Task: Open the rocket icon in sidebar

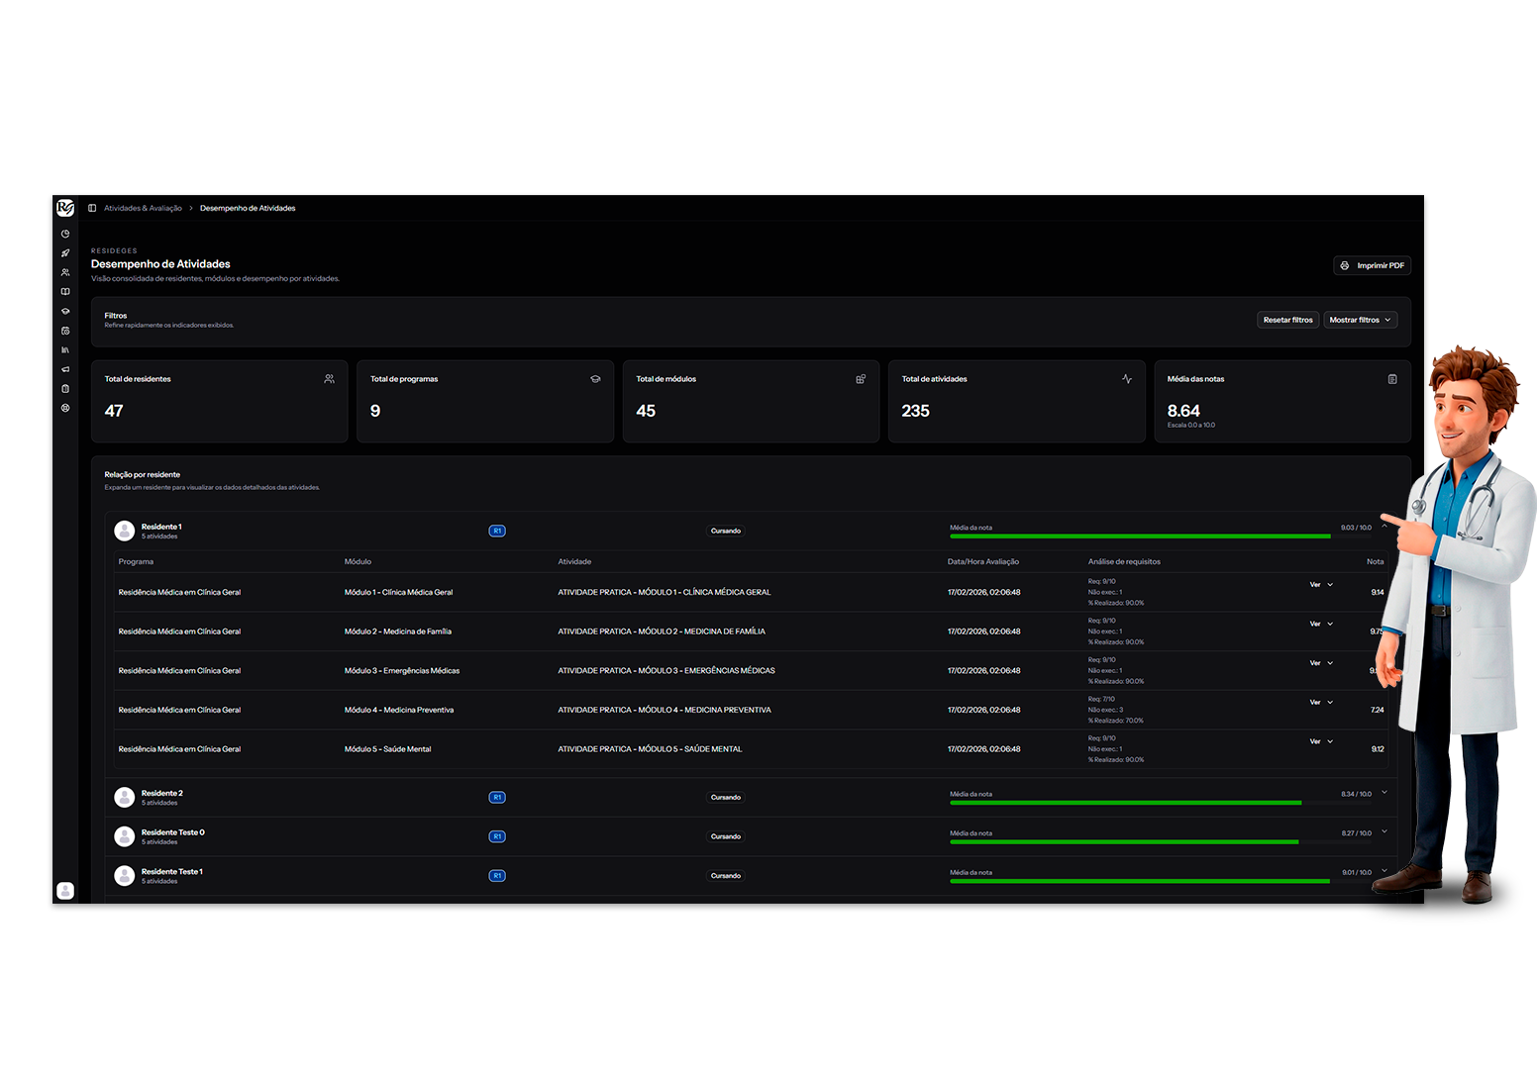Action: click(x=65, y=253)
